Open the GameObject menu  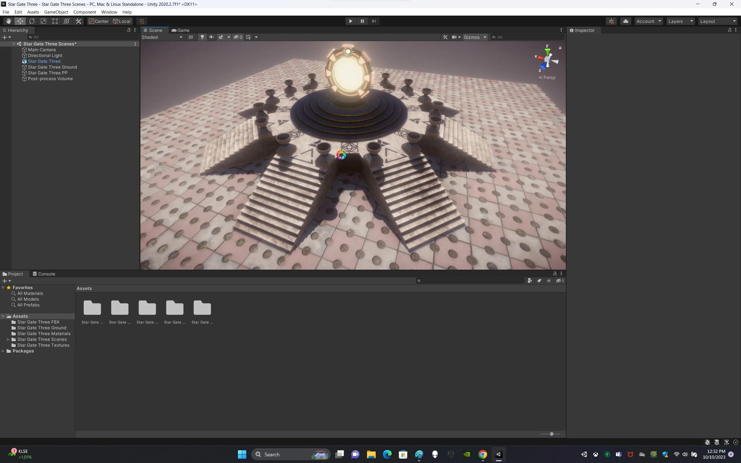pos(56,12)
